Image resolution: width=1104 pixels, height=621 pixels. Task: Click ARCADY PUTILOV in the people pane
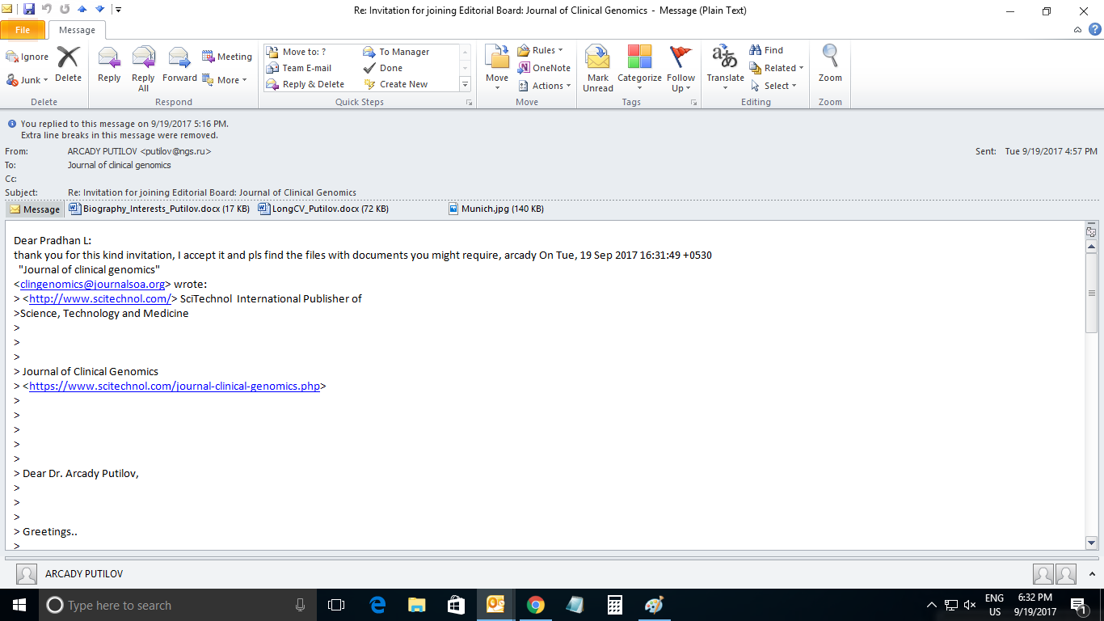pyautogui.click(x=84, y=573)
